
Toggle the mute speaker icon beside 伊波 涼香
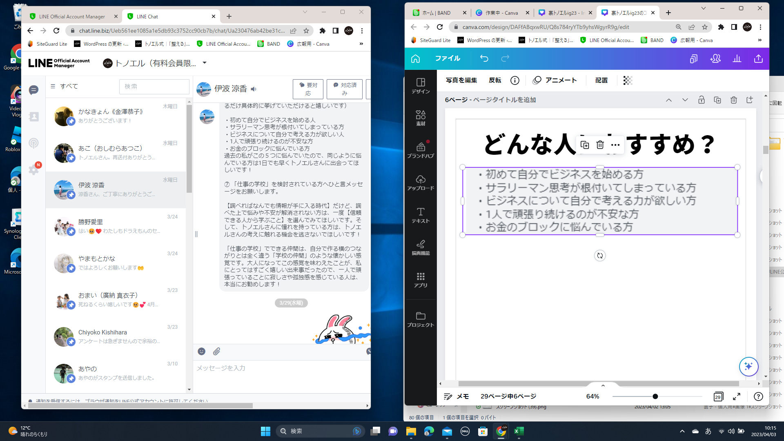(254, 89)
